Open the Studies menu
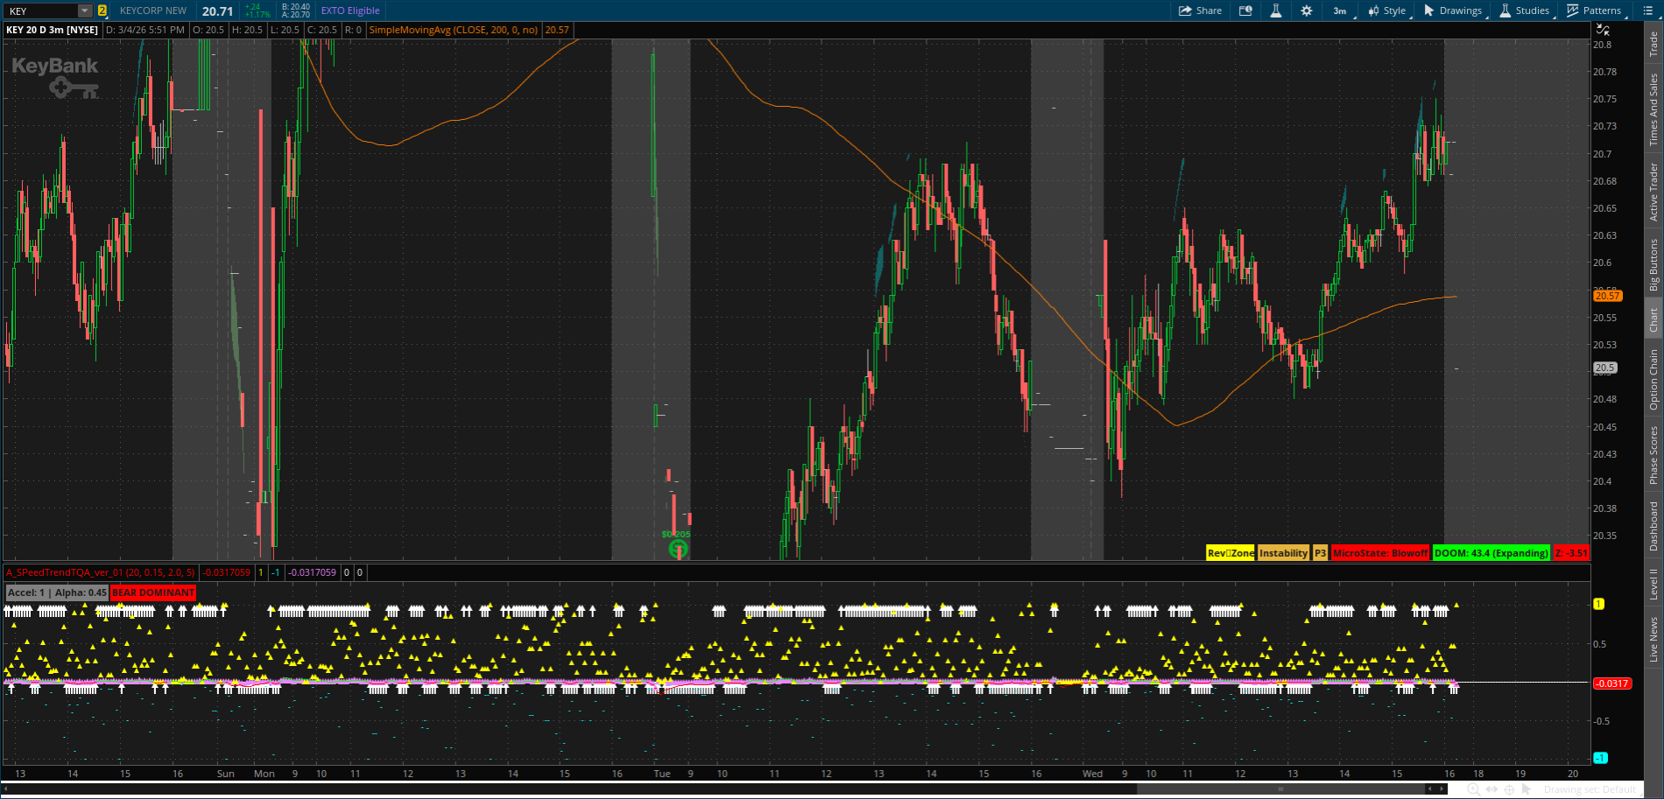The image size is (1664, 799). click(x=1525, y=11)
